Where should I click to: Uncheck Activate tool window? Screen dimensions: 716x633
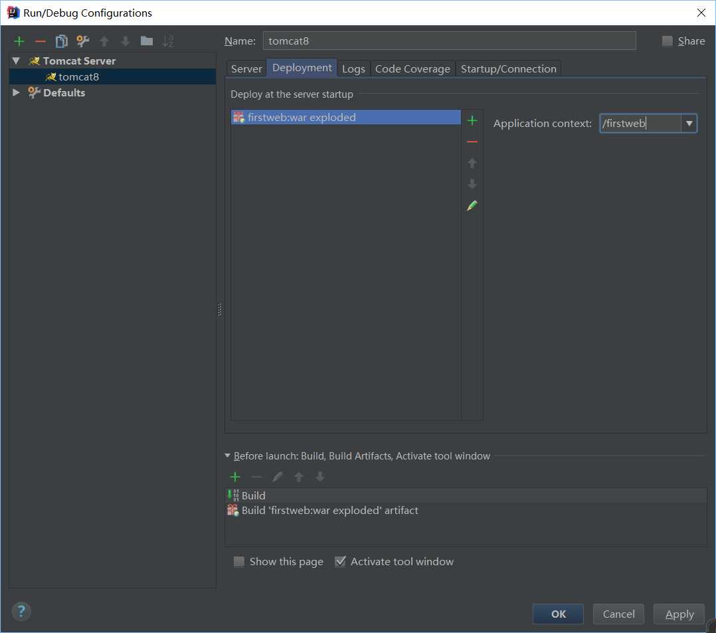(340, 561)
